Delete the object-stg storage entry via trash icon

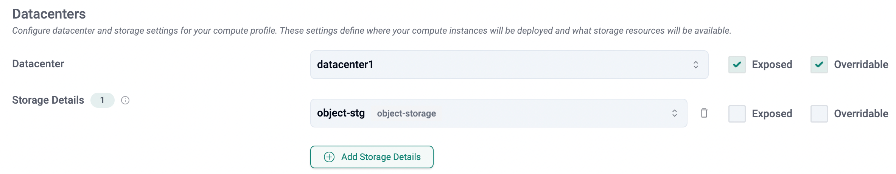(x=704, y=113)
